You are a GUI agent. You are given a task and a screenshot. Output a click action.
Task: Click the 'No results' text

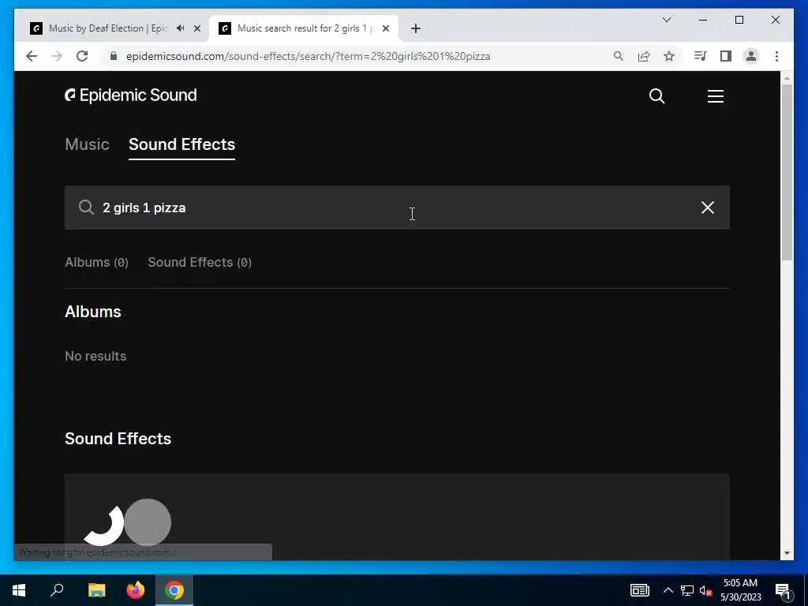point(95,356)
